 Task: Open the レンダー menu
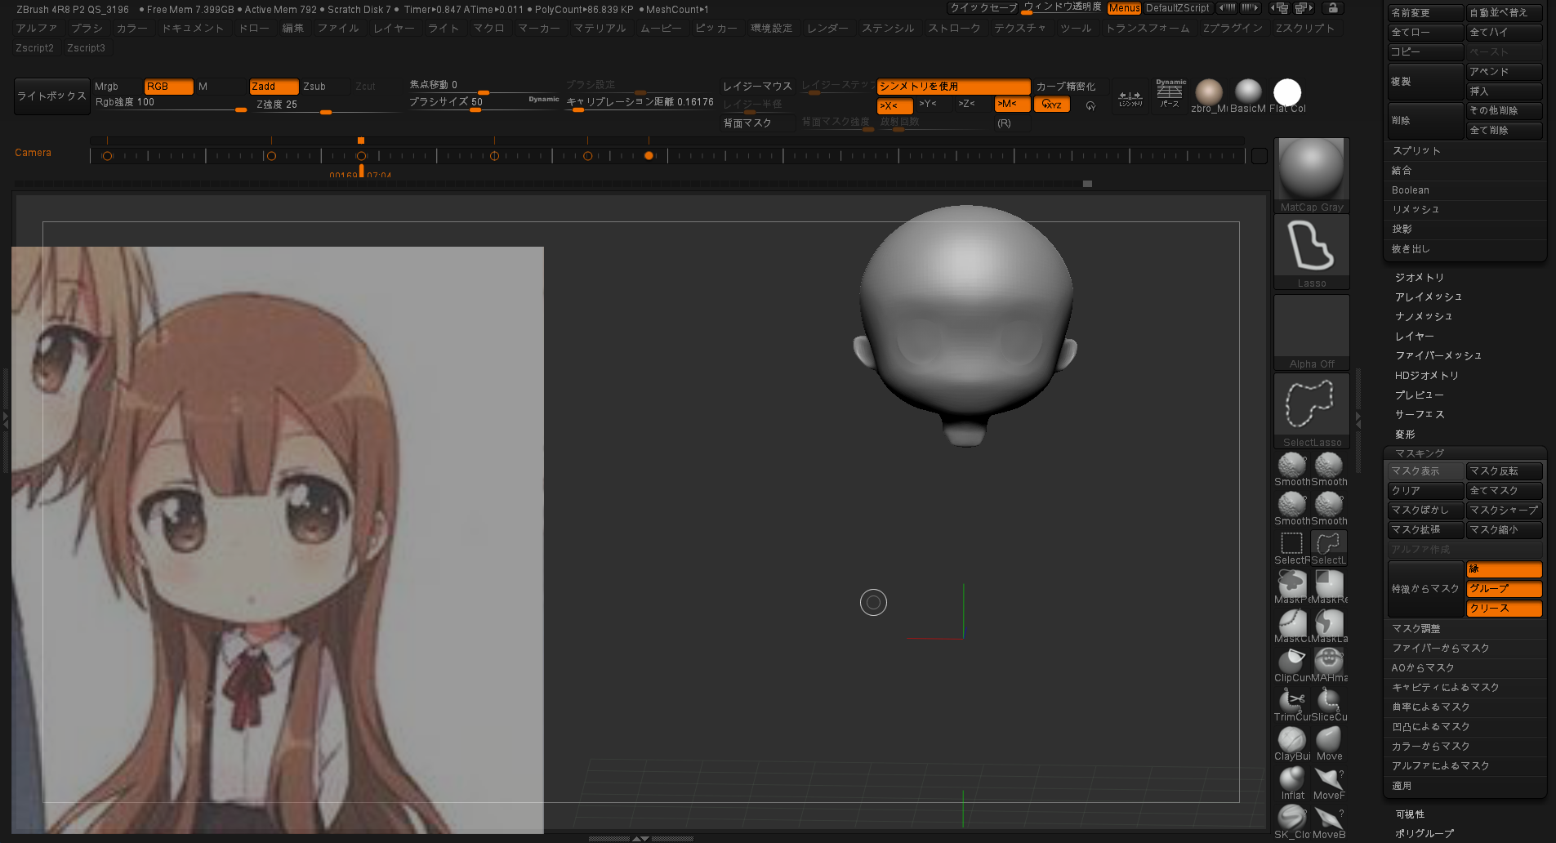(x=827, y=29)
